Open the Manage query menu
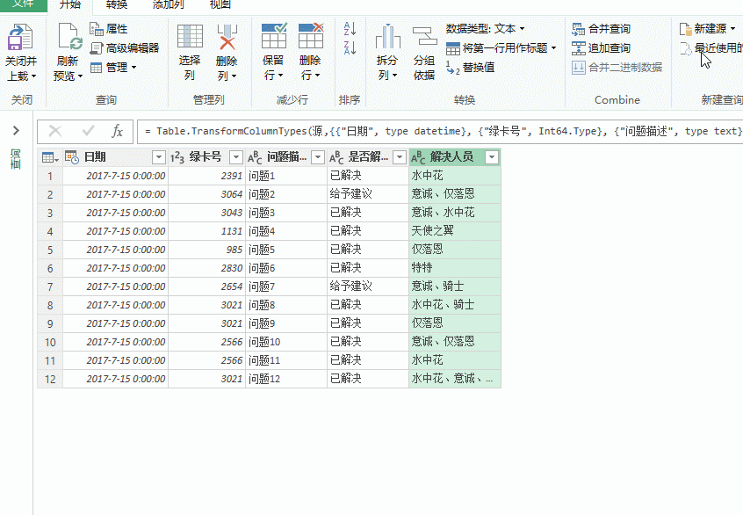 113,68
